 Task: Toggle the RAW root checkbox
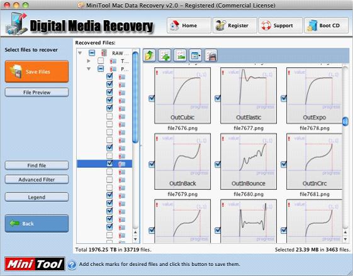coord(92,53)
